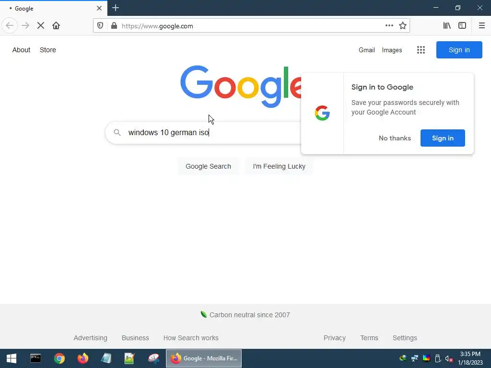The width and height of the screenshot is (491, 368).
Task: Open Gmail link
Action: point(367,50)
